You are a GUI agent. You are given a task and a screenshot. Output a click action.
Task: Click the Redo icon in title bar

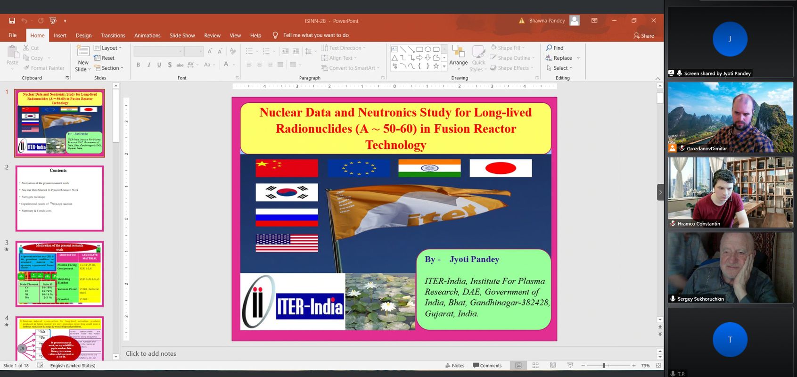point(41,21)
